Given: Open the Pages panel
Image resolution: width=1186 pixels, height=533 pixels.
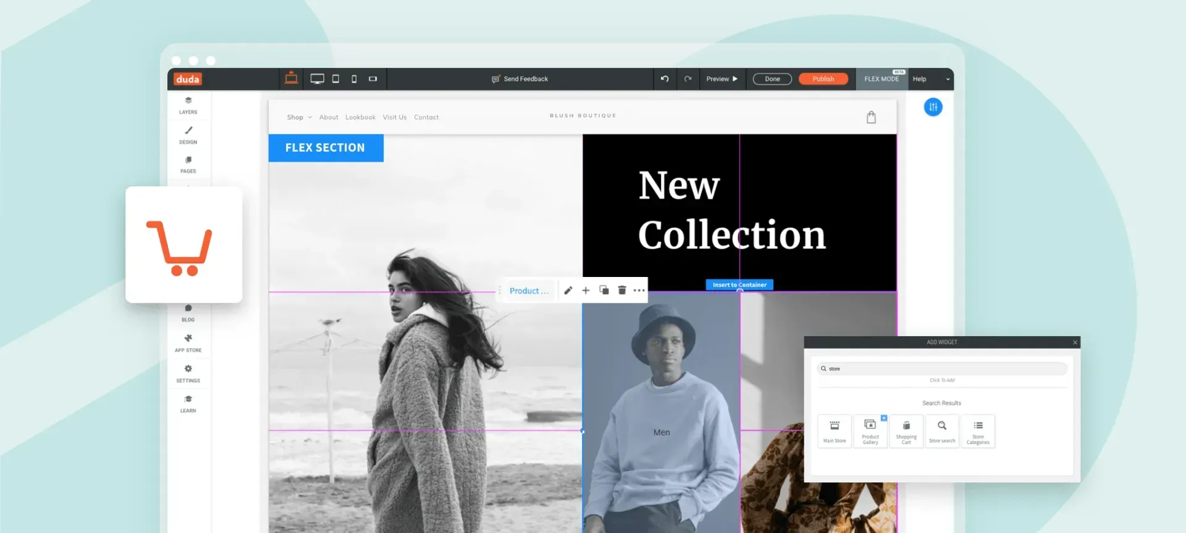Looking at the screenshot, I should (x=188, y=165).
